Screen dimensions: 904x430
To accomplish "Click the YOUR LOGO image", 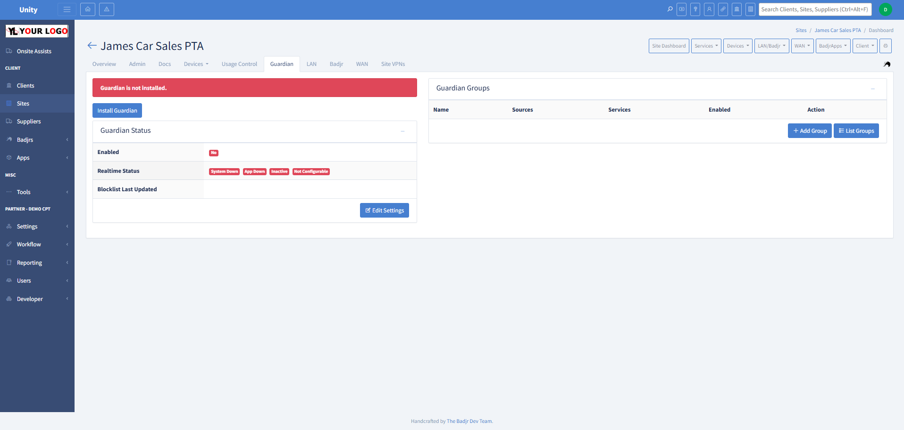I will tap(37, 31).
